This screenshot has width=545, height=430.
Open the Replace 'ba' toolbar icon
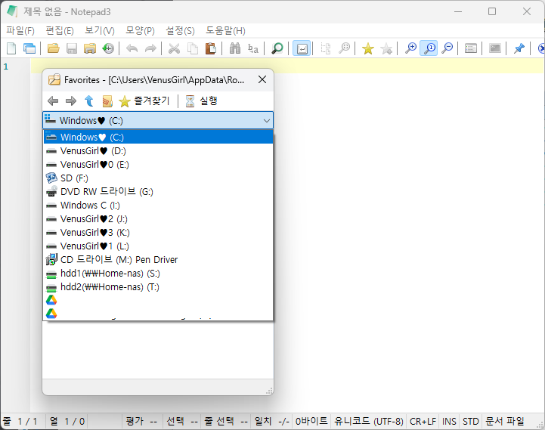(253, 48)
